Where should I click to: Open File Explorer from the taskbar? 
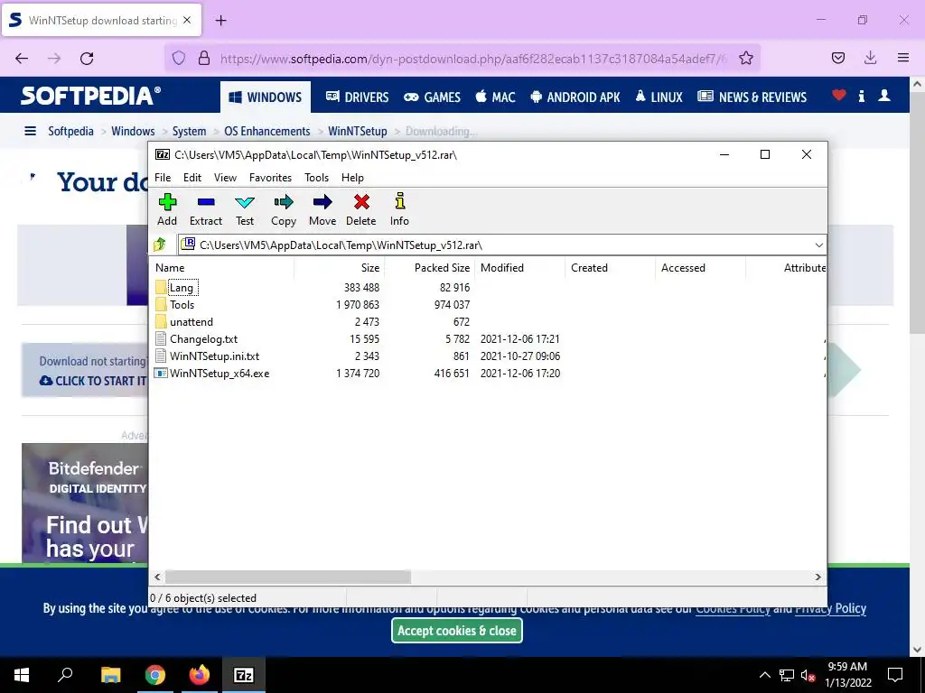(110, 675)
